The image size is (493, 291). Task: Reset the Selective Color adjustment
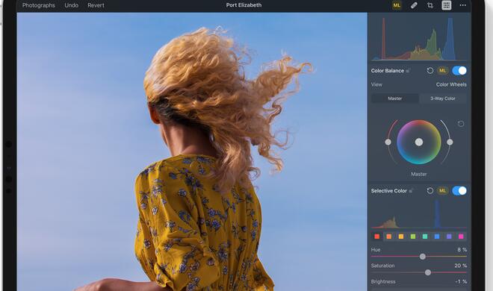point(430,190)
